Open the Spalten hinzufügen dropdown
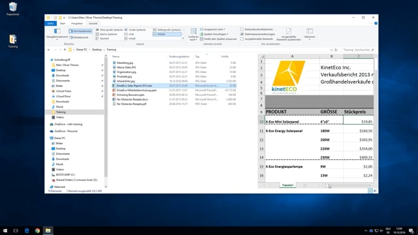Viewport: 418px width, 235px height. point(214,34)
